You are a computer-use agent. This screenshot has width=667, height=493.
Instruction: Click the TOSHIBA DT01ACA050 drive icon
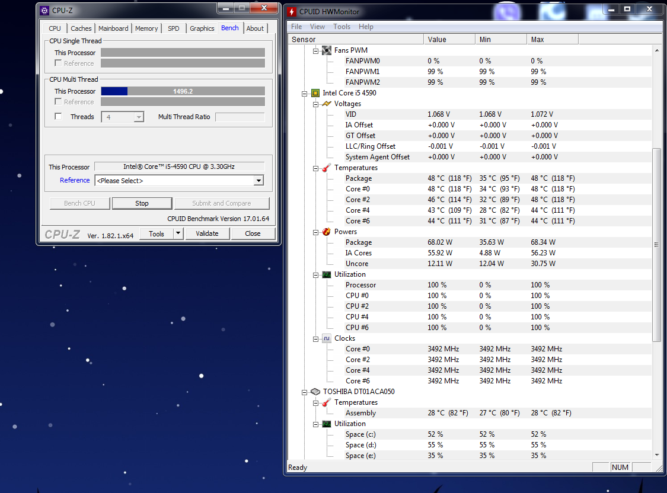[x=315, y=392]
